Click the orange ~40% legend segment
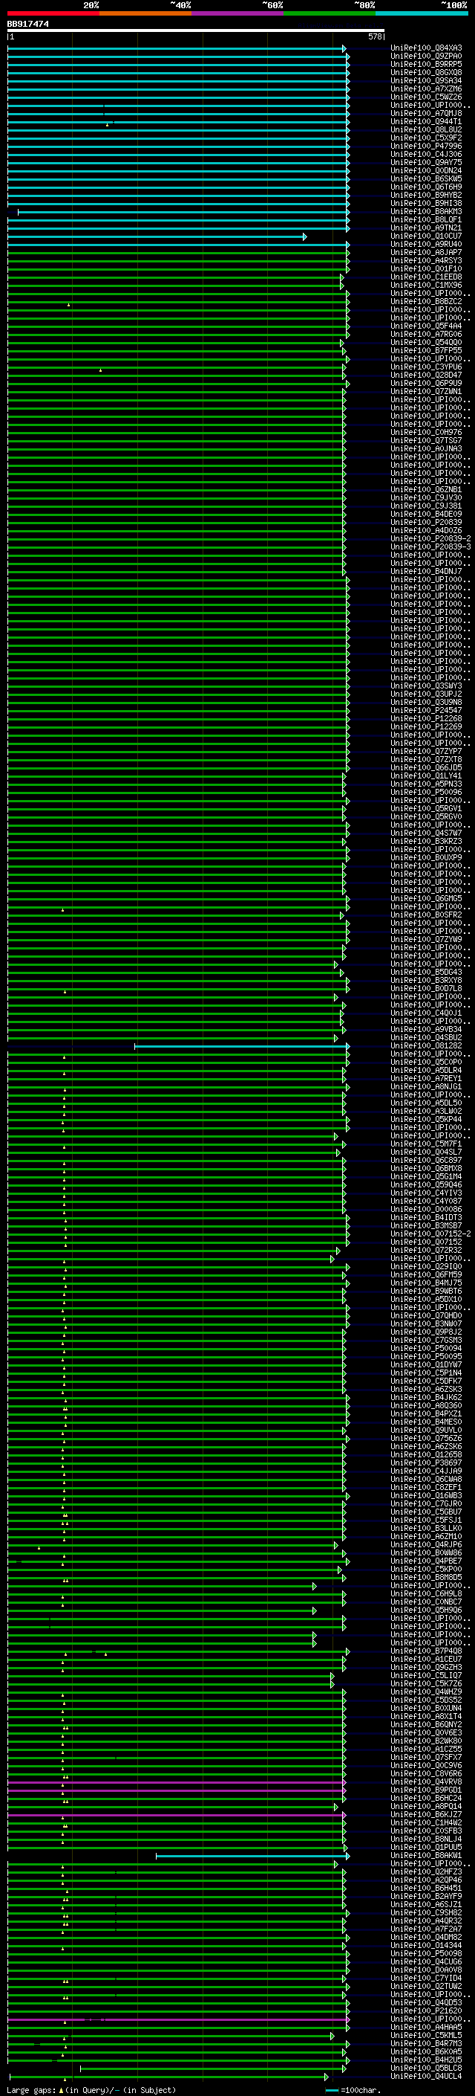This screenshot has height=2096, width=475. pyautogui.click(x=145, y=14)
